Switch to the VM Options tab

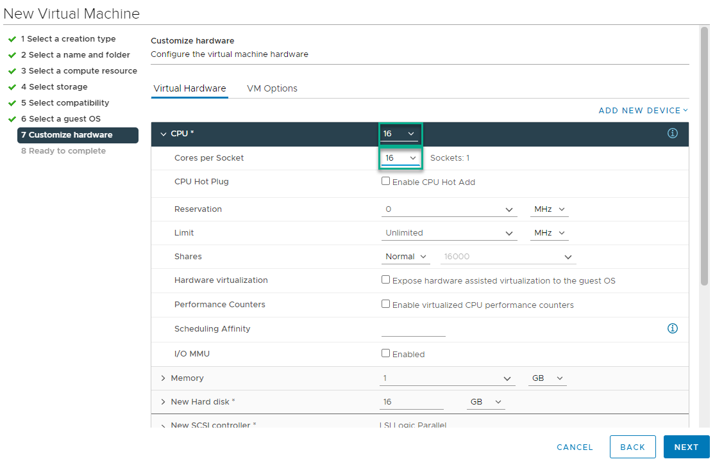click(272, 88)
